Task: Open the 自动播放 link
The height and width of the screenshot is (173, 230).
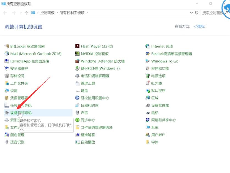Action: click(88, 142)
